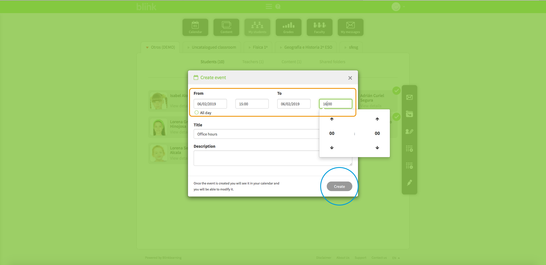546x265 pixels.
Task: Click the Title field containing Office hours
Action: pyautogui.click(x=256, y=134)
